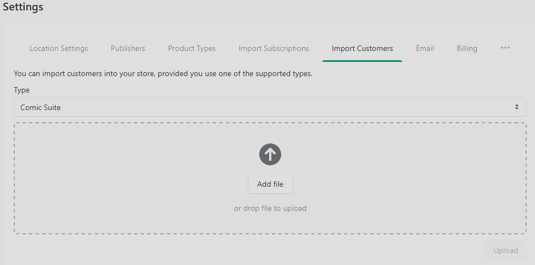Click the Type field label

tap(21, 90)
